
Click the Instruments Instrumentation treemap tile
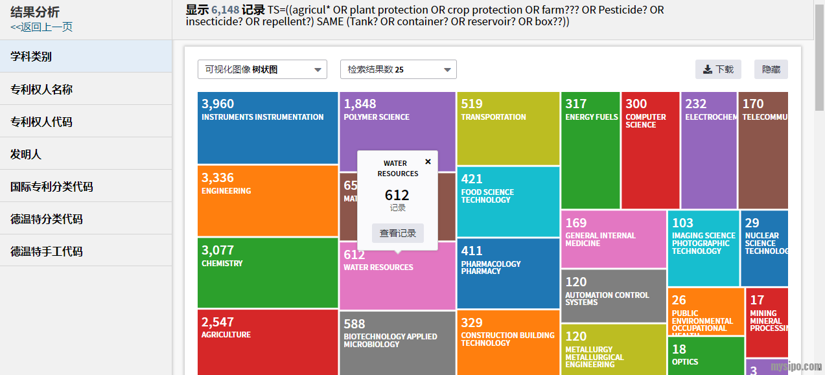pos(268,128)
